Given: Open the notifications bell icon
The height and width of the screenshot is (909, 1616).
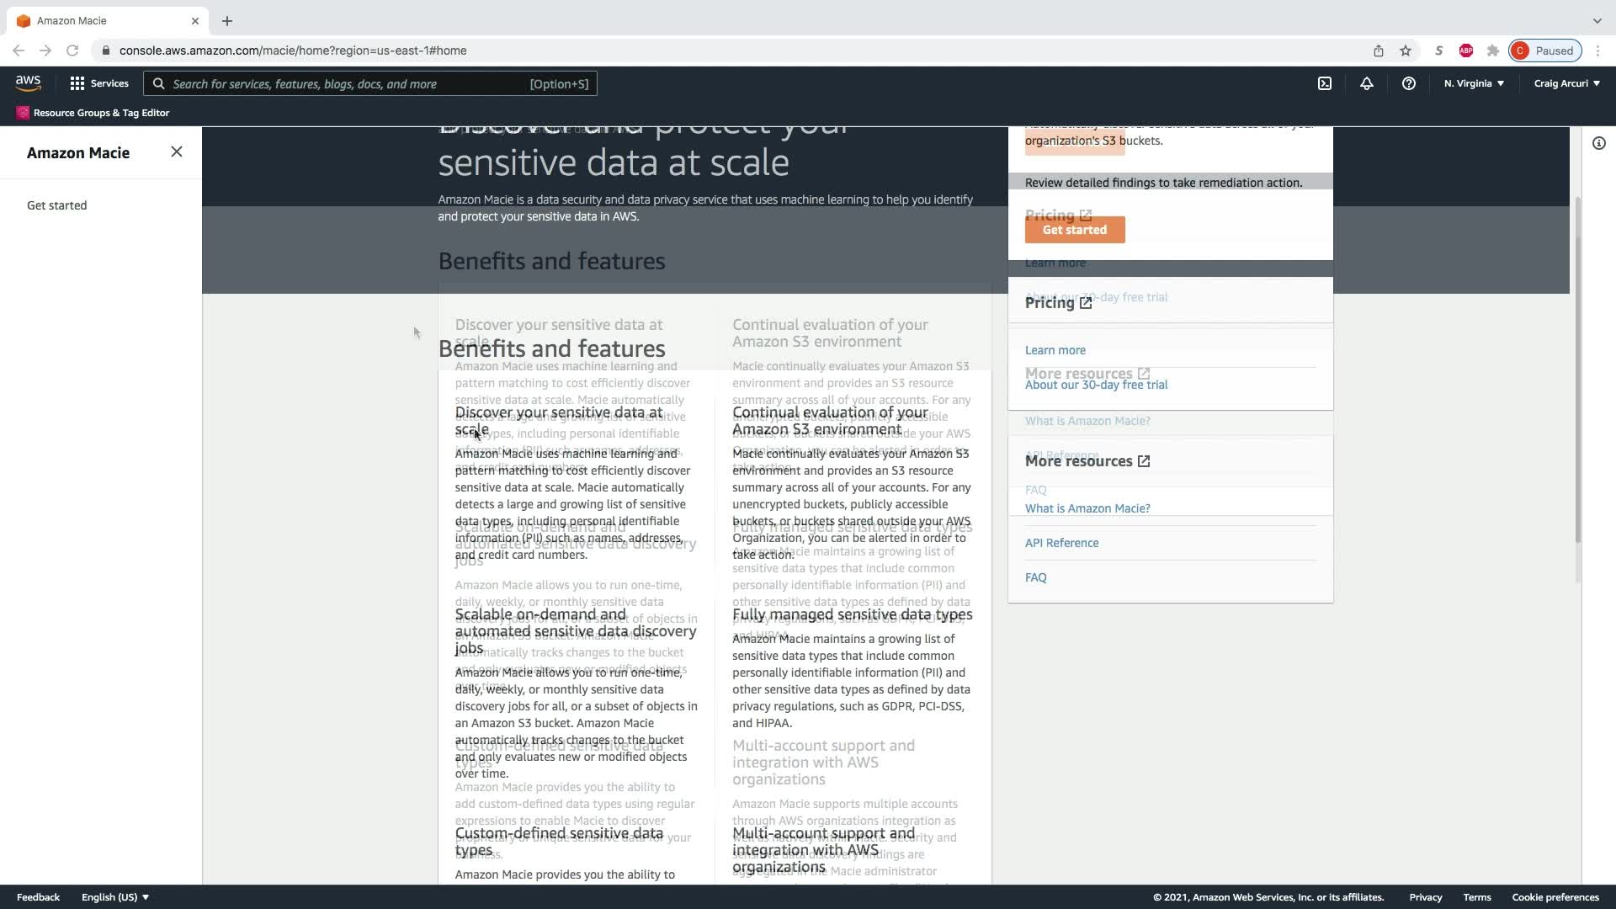Looking at the screenshot, I should (x=1366, y=83).
